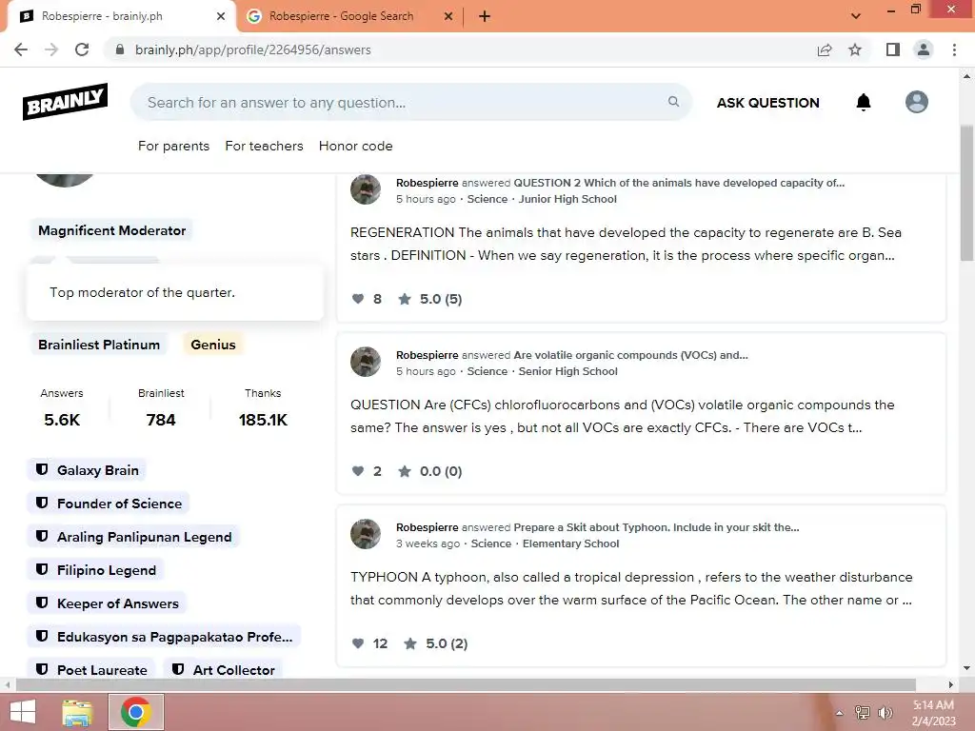Go back with browser back arrow
Image resolution: width=975 pixels, height=731 pixels.
click(21, 49)
